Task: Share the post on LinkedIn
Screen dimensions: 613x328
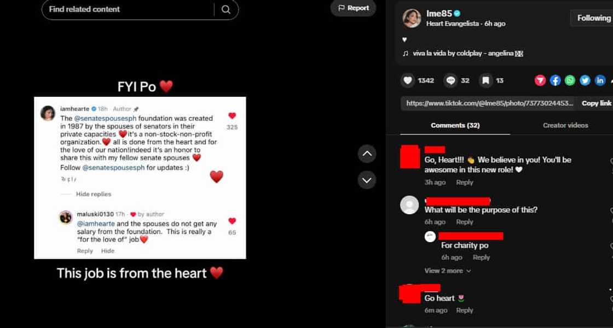Action: pos(600,80)
